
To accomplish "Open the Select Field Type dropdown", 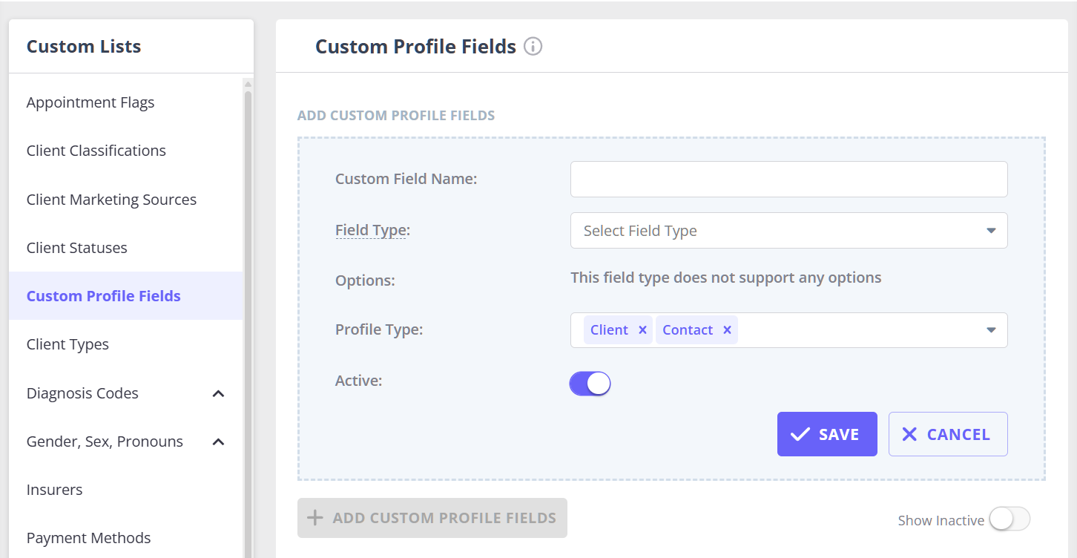I will click(x=788, y=231).
